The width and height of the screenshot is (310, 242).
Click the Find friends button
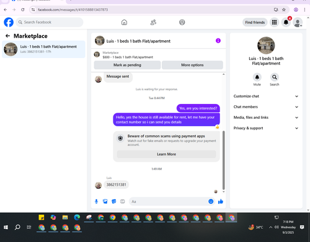255,22
